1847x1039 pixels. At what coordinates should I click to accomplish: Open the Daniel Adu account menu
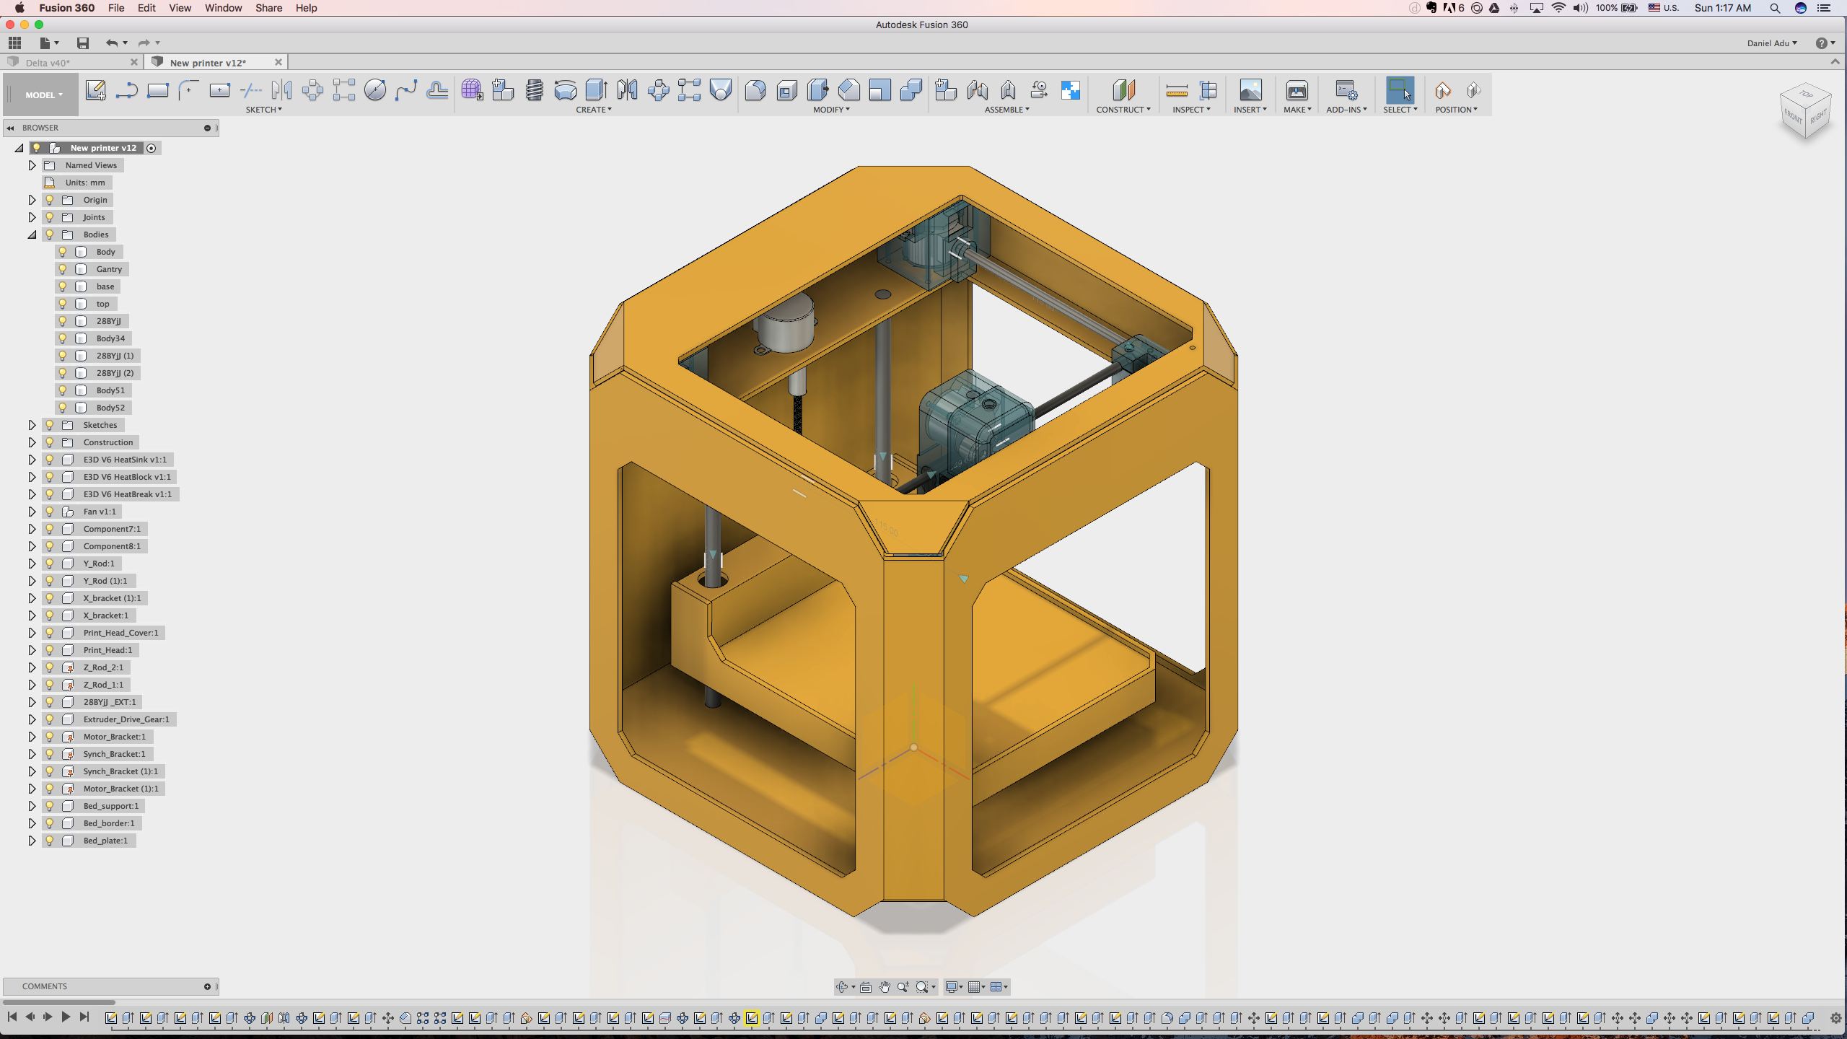[1772, 43]
